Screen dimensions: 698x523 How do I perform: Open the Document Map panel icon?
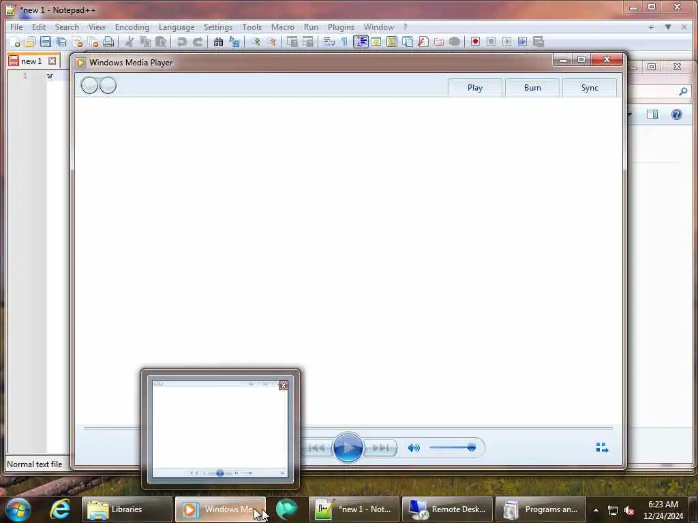point(392,42)
